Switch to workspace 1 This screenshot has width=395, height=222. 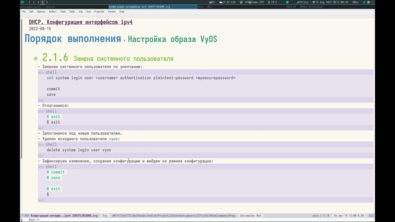click(x=29, y=2)
